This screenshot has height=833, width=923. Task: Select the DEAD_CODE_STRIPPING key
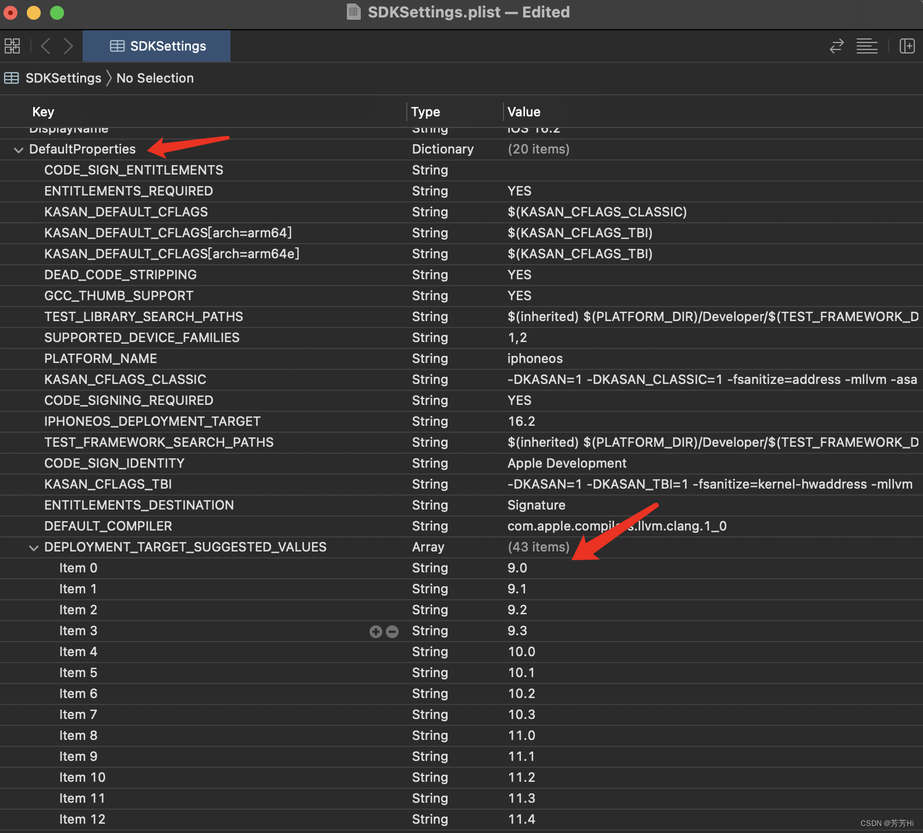click(x=120, y=275)
